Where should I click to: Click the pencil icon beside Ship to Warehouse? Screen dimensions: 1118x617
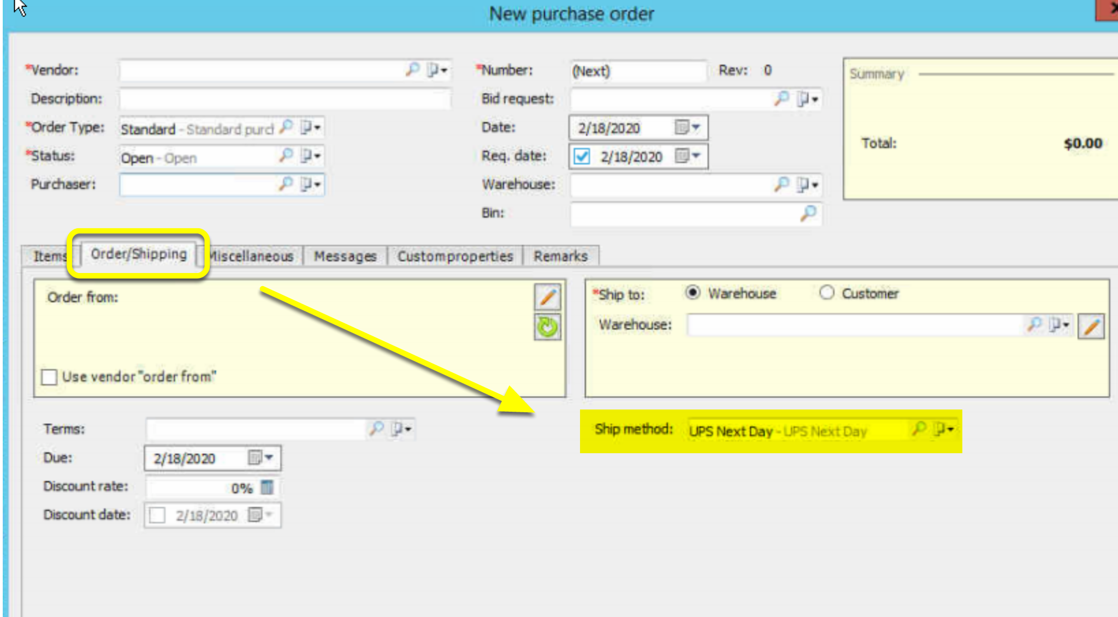(x=1091, y=327)
